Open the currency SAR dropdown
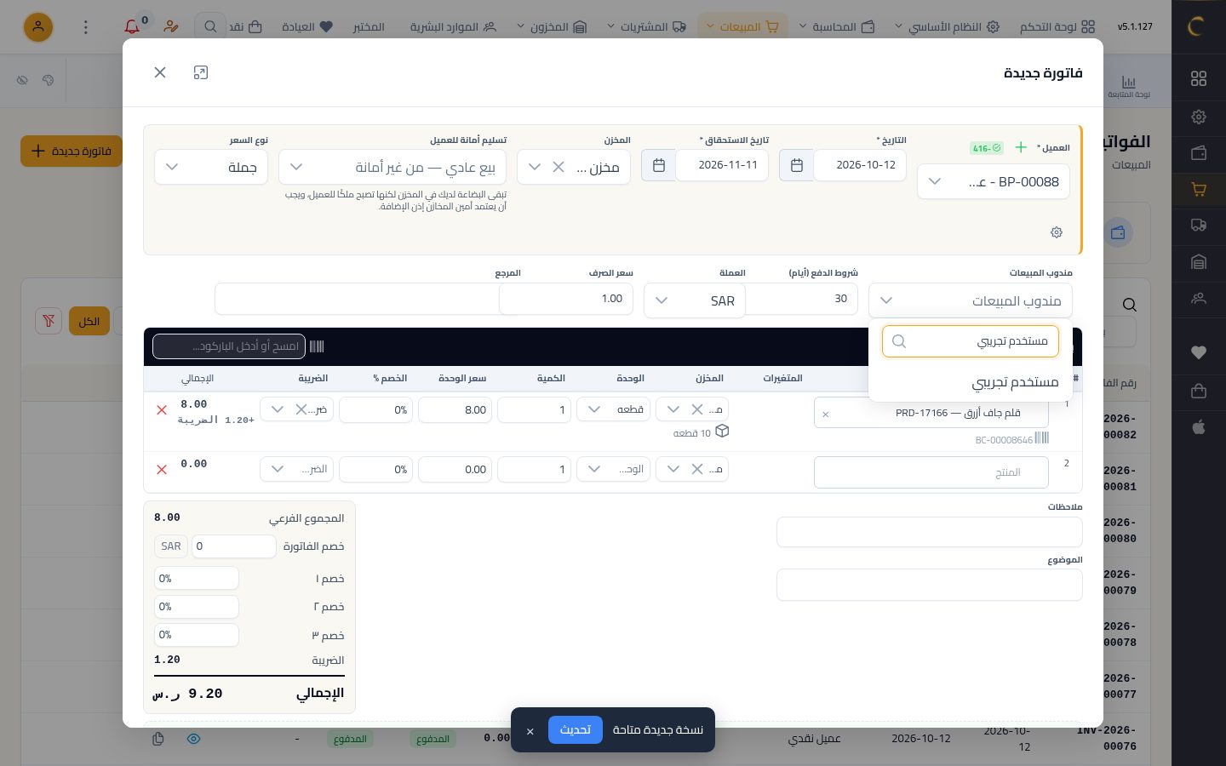The width and height of the screenshot is (1226, 766). [x=695, y=300]
